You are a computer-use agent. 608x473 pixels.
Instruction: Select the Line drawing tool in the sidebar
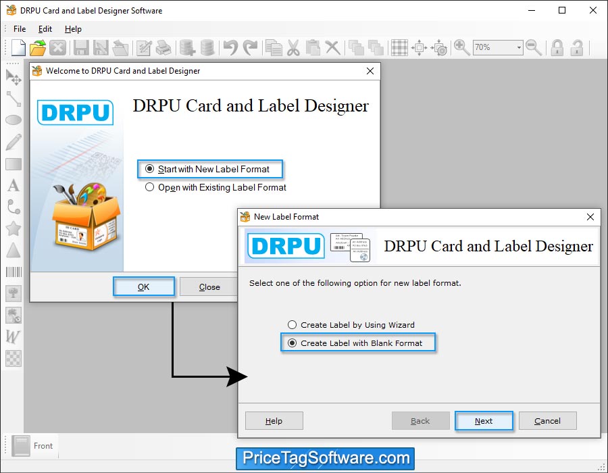coord(14,99)
